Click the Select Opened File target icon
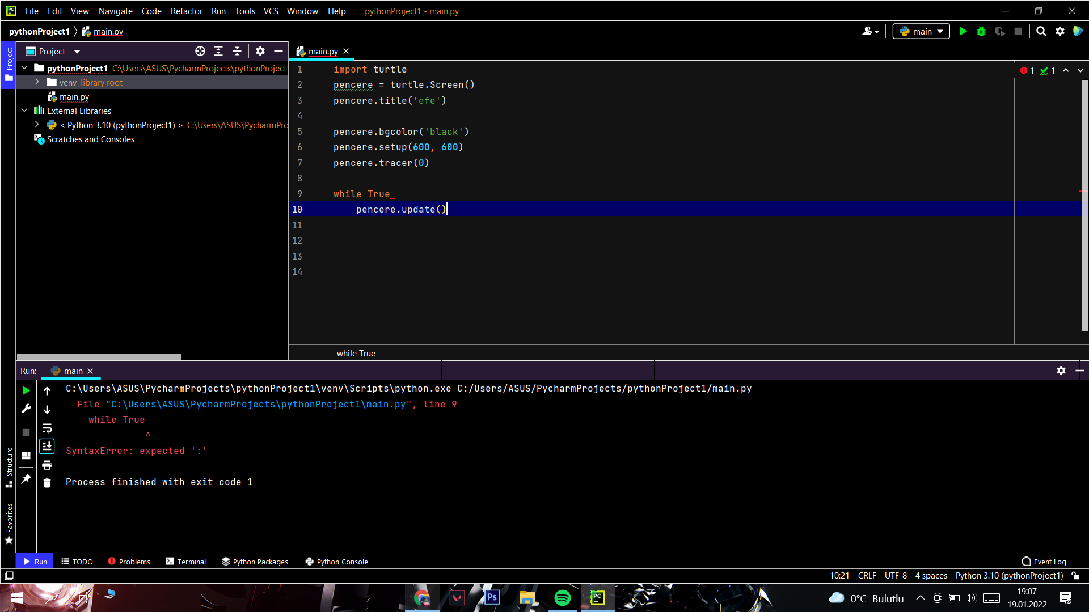 [200, 52]
